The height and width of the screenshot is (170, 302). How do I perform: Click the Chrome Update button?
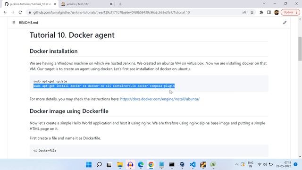point(290,12)
